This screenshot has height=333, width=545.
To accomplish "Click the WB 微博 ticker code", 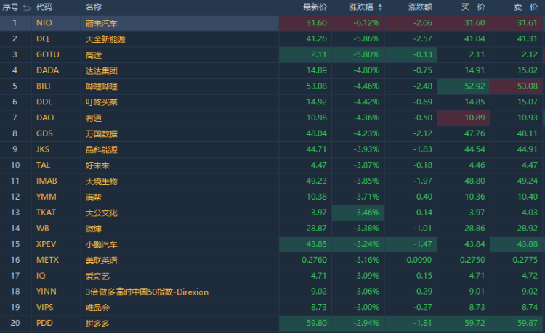I will coord(43,228).
